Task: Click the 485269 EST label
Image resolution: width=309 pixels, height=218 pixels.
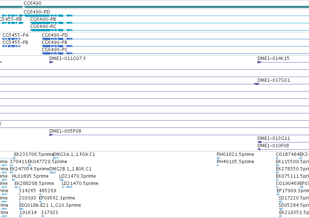Action: click(48, 191)
